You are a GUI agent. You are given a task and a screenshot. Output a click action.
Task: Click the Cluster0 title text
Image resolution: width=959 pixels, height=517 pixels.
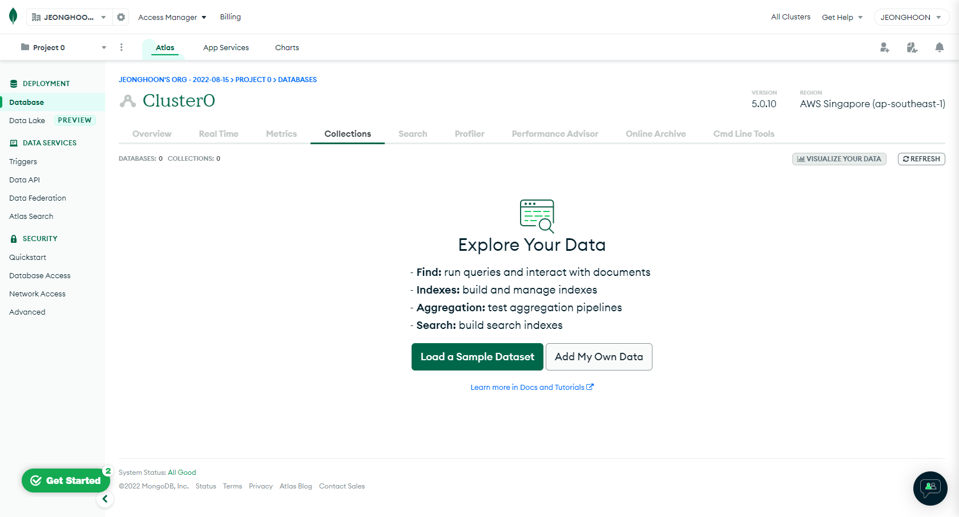pyautogui.click(x=179, y=101)
